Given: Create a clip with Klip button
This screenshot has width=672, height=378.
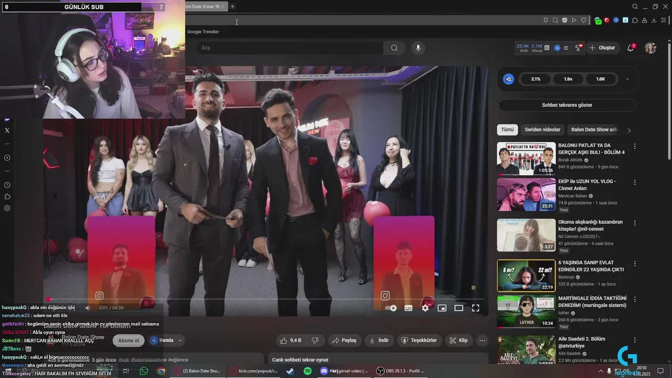Looking at the screenshot, I should (458, 340).
